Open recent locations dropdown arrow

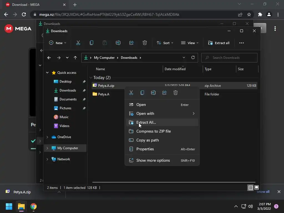click(67, 58)
